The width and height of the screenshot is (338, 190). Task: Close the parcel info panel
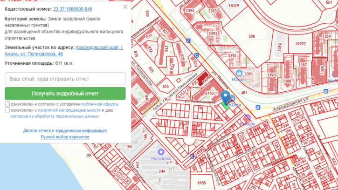pos(125,7)
